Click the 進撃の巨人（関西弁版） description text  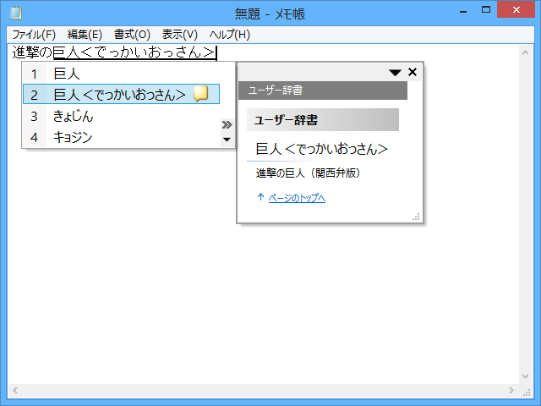(308, 173)
